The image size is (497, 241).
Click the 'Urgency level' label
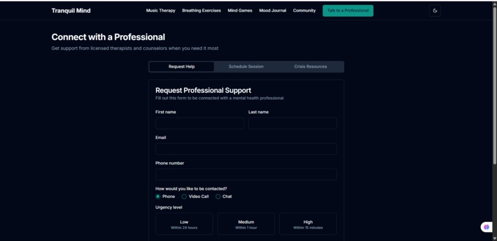pos(168,207)
